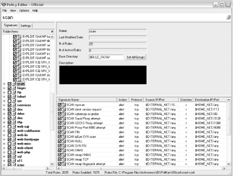Expand the finger tree node
This screenshot has width=233, height=176.
4,88
